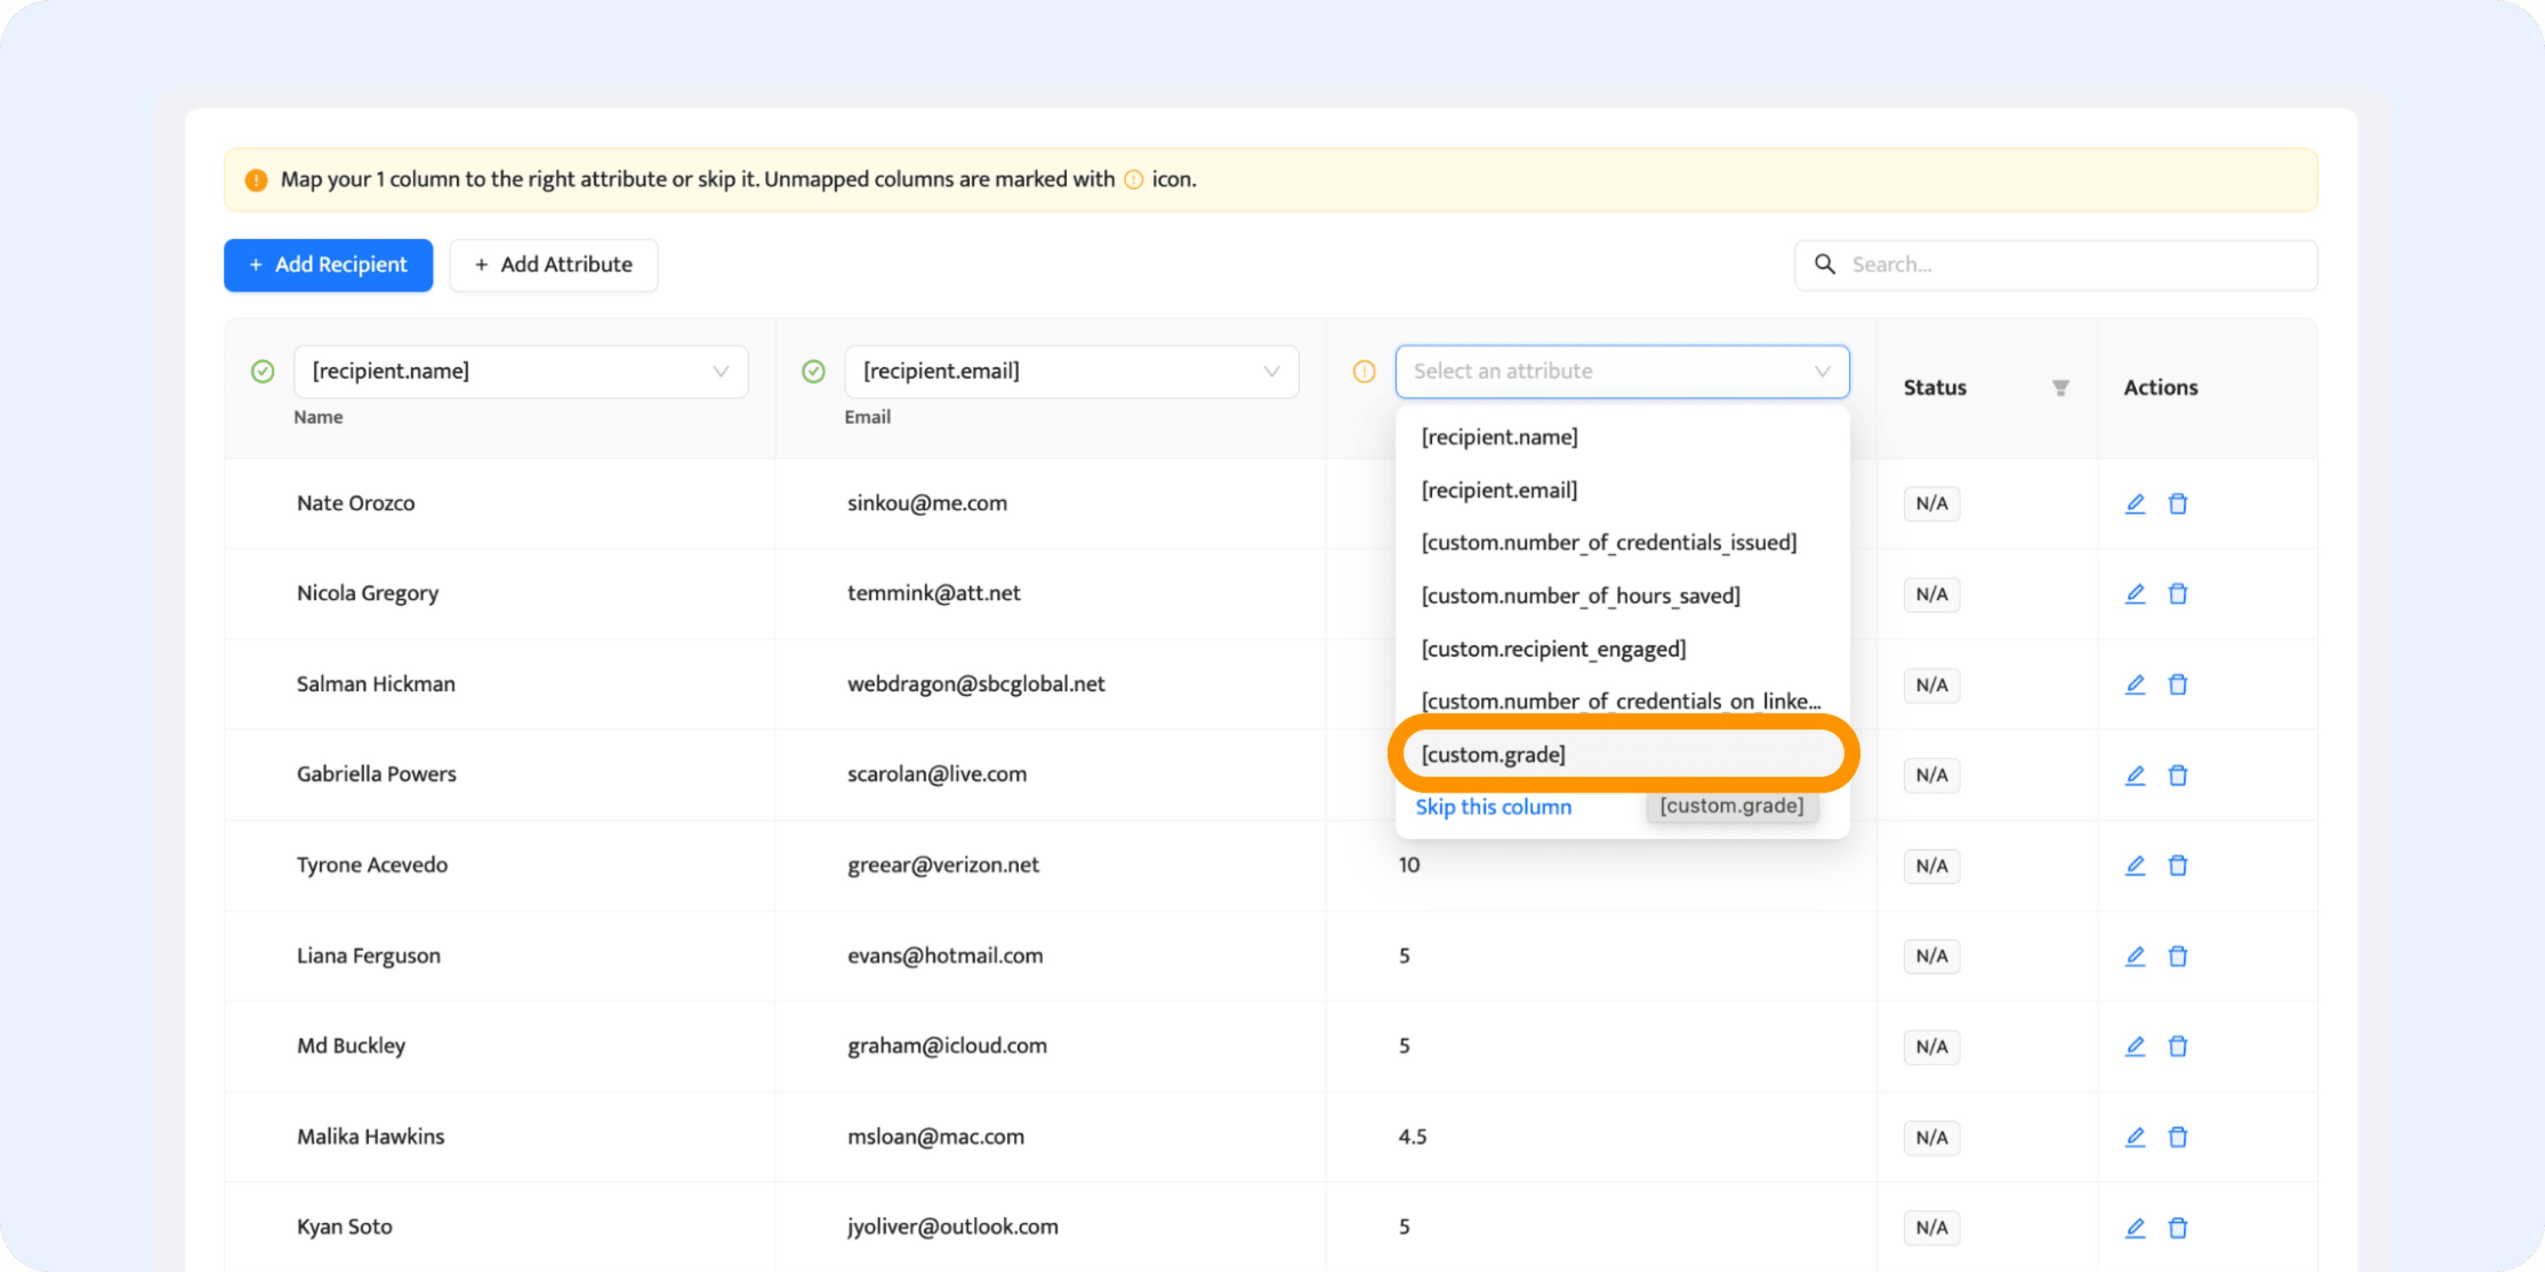This screenshot has height=1272, width=2545.
Task: Delete the Md Buckley recipient
Action: tap(2179, 1046)
